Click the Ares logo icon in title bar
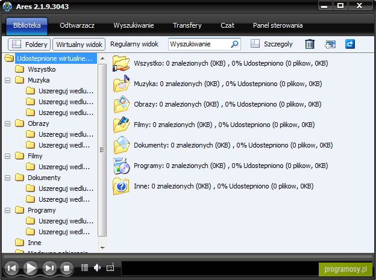This screenshot has width=376, height=280. pos(7,7)
